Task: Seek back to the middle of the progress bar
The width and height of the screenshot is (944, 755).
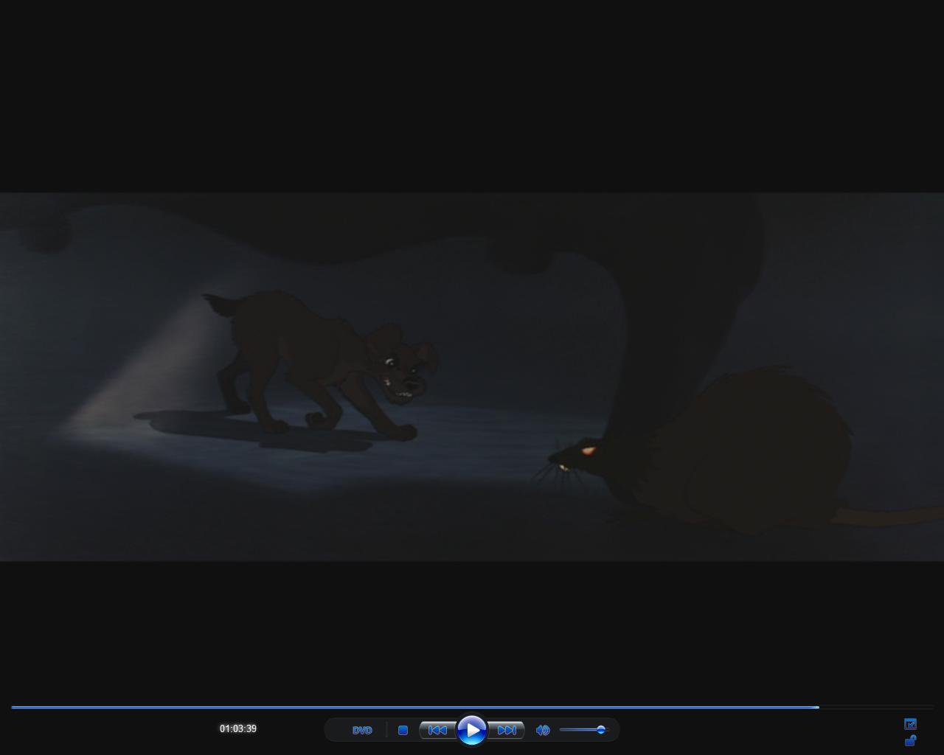Action: (x=472, y=707)
